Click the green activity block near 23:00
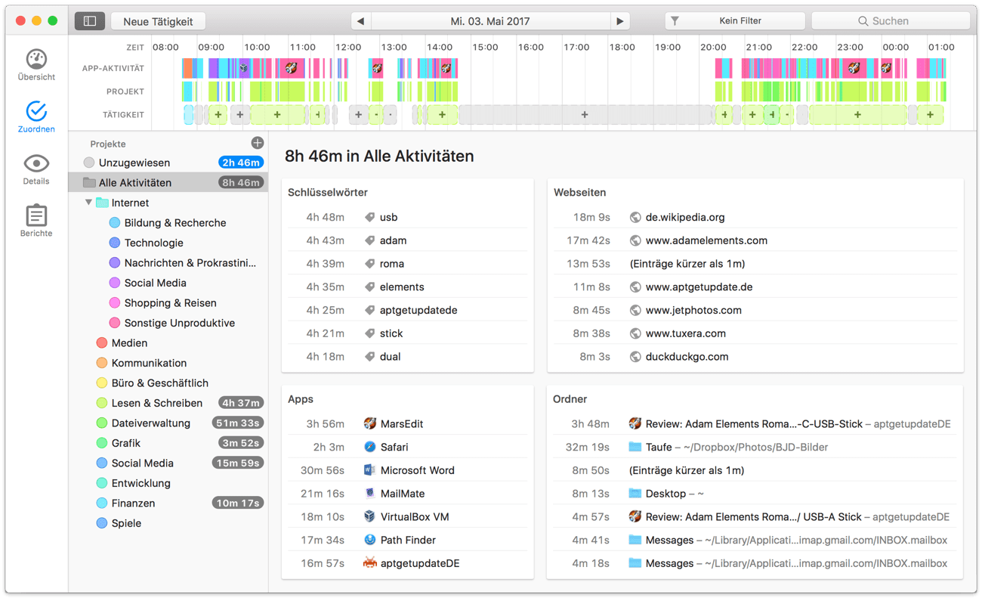The width and height of the screenshot is (982, 598). click(x=857, y=115)
